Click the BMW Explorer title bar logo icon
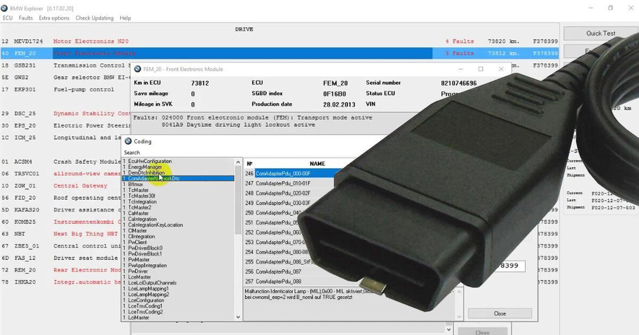The height and width of the screenshot is (335, 639). click(4, 8)
